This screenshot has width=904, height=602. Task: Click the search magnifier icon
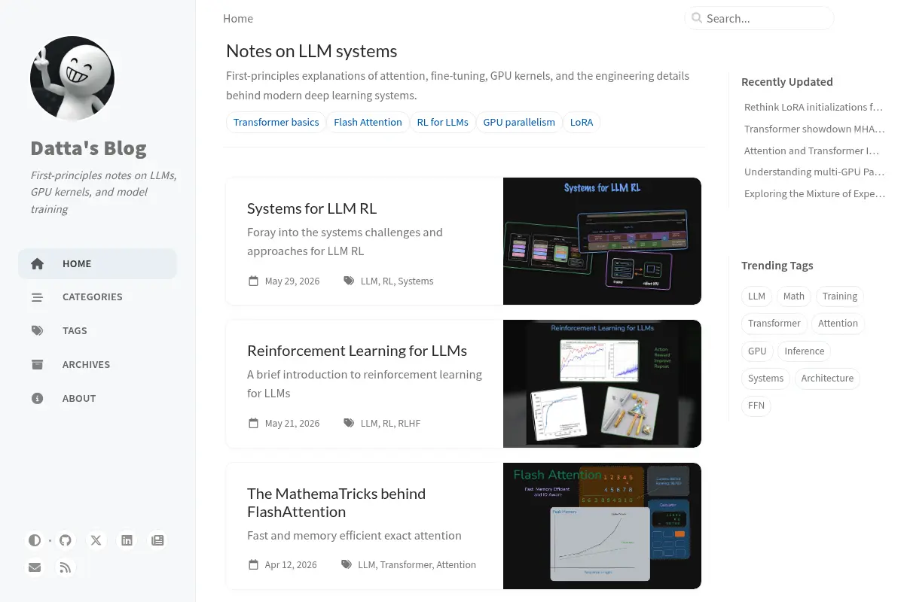(x=697, y=18)
